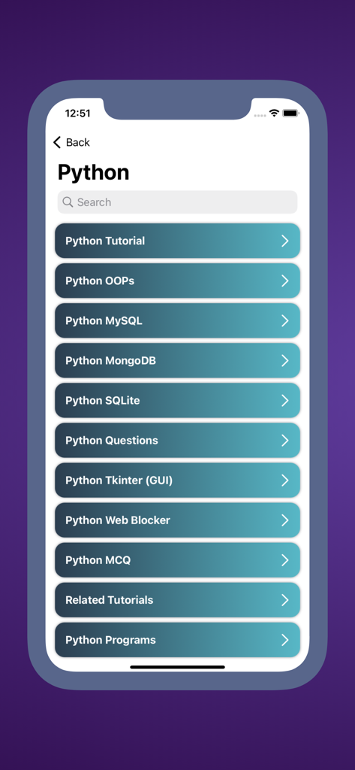Select Related Tutorials
The image size is (355, 770).
(x=177, y=599)
